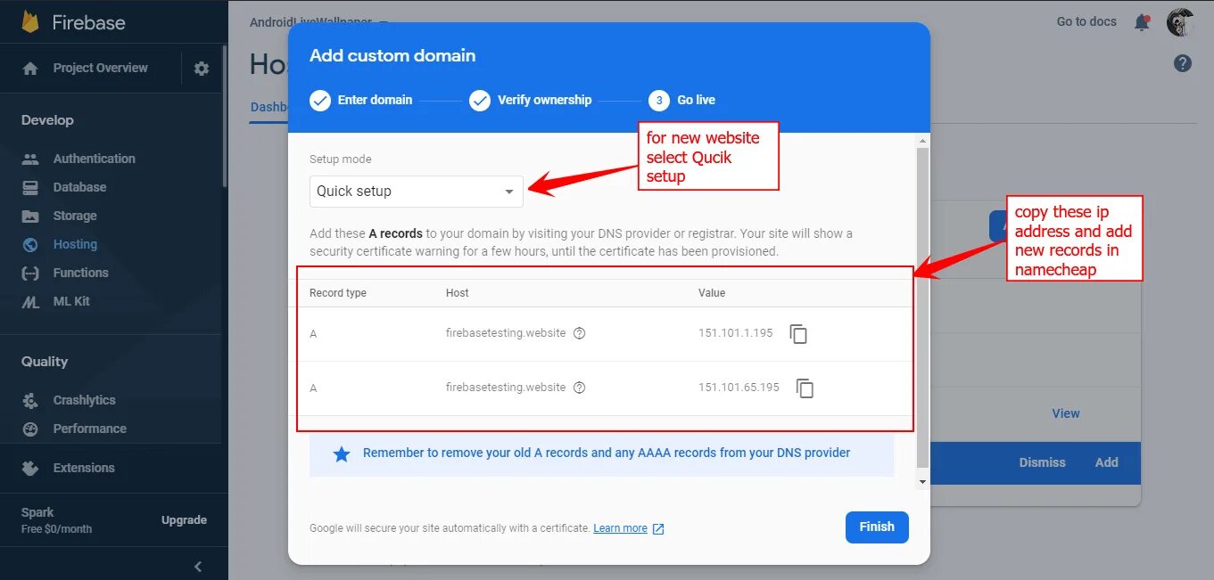The image size is (1214, 580).
Task: Click the Storage image icon
Action: tap(30, 216)
